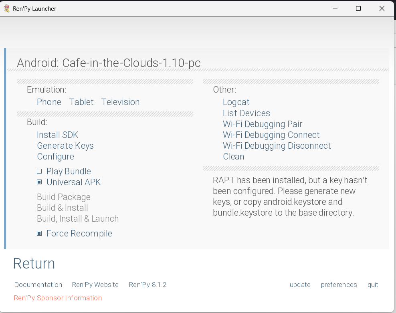Open Ren'Py Sponsor Information

pyautogui.click(x=58, y=298)
